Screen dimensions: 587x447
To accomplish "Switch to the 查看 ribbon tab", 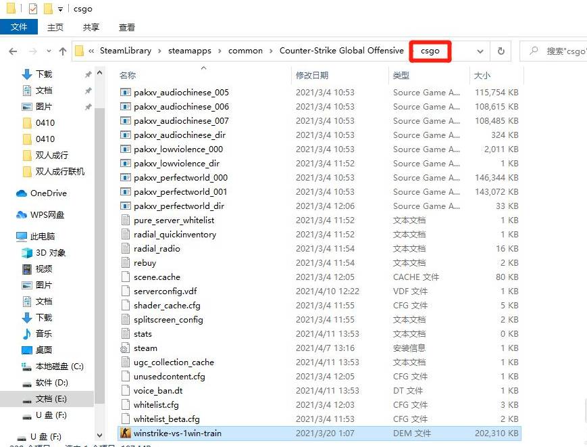I will 126,27.
